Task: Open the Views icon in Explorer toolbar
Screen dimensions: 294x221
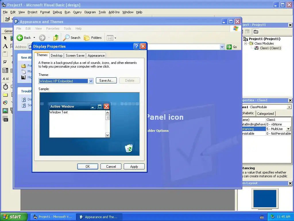Action: pos(110,38)
